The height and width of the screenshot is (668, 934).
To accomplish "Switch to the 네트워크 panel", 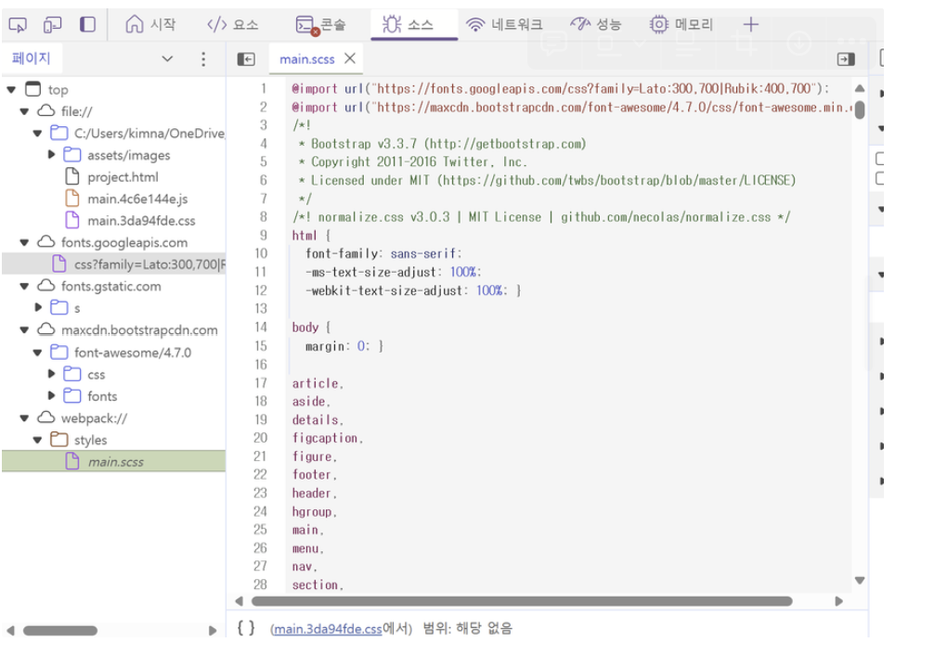I will coord(506,25).
